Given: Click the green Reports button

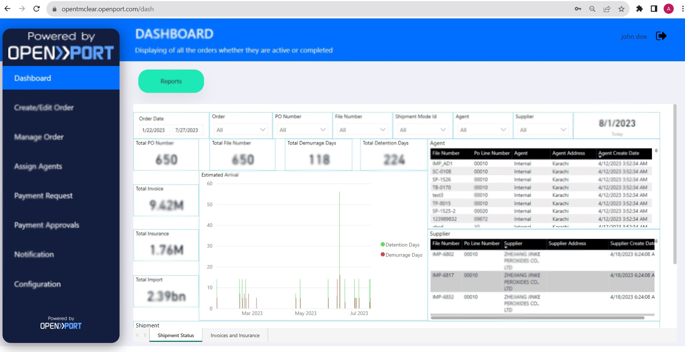Looking at the screenshot, I should 171,81.
